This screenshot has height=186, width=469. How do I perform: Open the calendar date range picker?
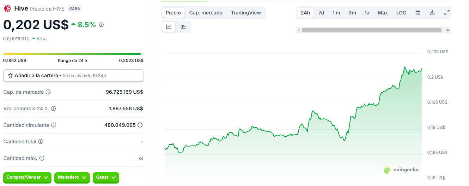[418, 13]
